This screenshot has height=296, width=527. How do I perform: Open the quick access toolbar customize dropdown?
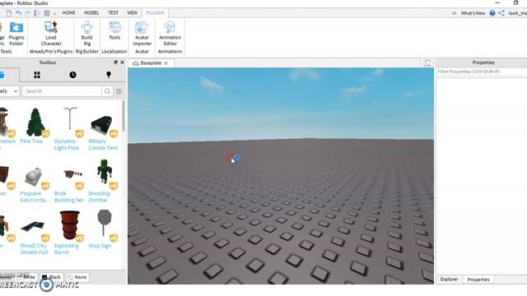coord(54,13)
